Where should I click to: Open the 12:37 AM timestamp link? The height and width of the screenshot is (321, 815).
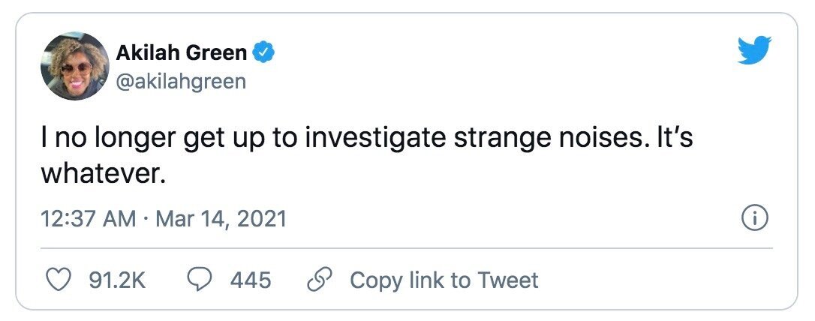(x=89, y=219)
